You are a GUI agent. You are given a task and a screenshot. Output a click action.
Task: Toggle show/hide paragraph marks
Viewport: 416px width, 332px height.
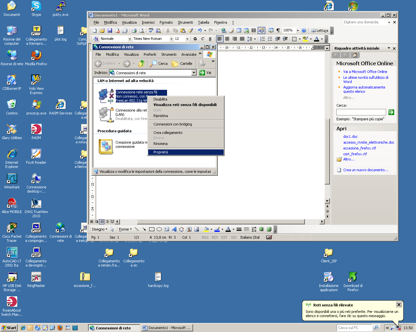(x=278, y=30)
